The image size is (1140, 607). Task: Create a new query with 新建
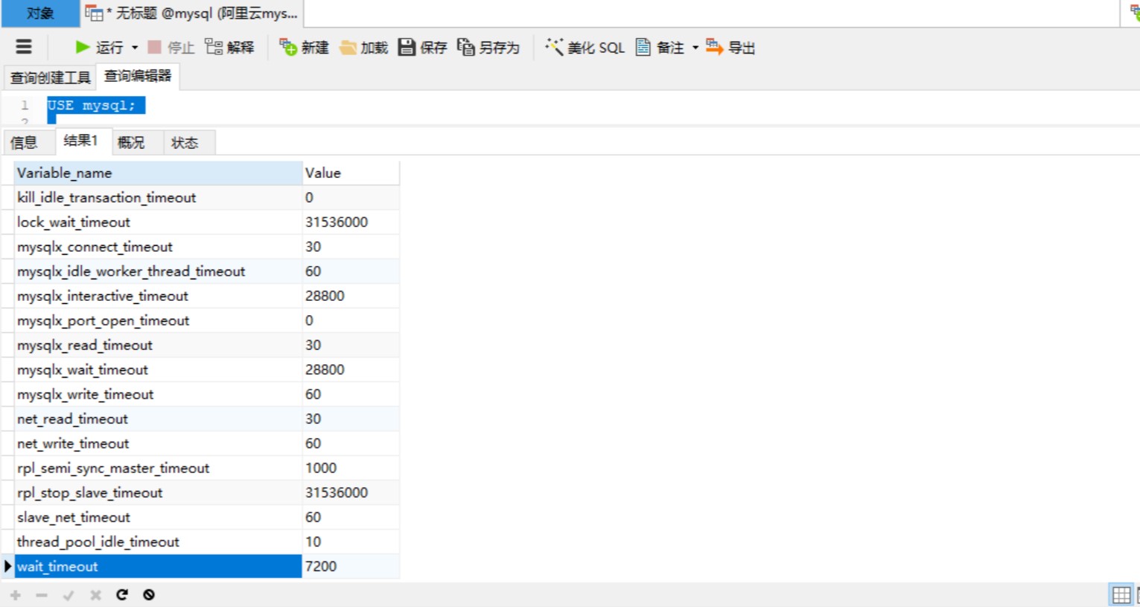pyautogui.click(x=304, y=48)
